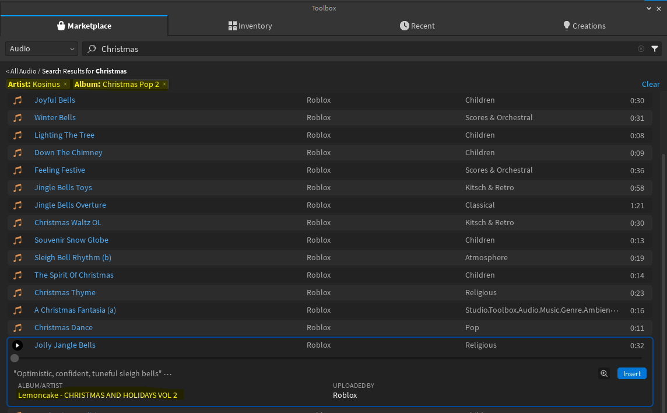The width and height of the screenshot is (667, 413).
Task: Click the music note icon beside Christmas Dance
Action: tap(17, 327)
